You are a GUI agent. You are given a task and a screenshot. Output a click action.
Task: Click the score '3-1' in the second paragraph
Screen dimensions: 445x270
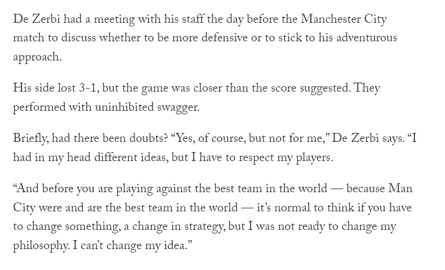(x=89, y=88)
